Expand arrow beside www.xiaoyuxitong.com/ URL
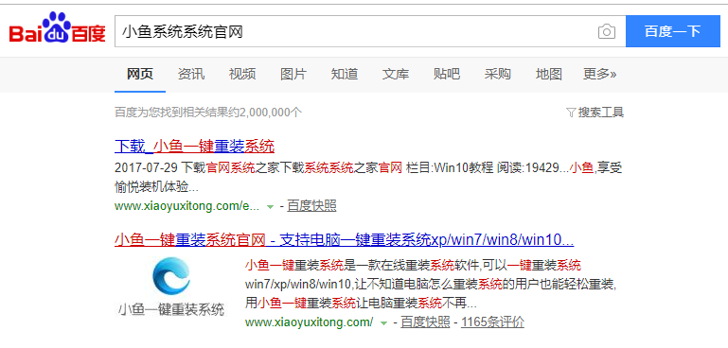 [x=384, y=323]
